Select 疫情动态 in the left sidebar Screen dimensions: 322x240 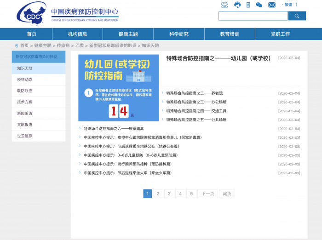pos(25,80)
